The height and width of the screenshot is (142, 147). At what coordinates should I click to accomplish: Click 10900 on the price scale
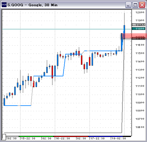pyautogui.click(x=140, y=103)
